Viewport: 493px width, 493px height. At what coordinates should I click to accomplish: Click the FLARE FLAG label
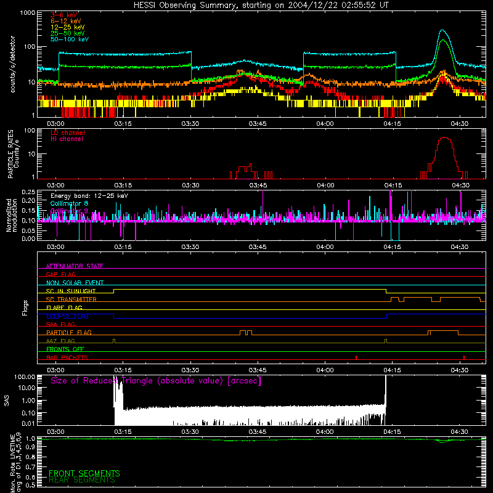[64, 308]
